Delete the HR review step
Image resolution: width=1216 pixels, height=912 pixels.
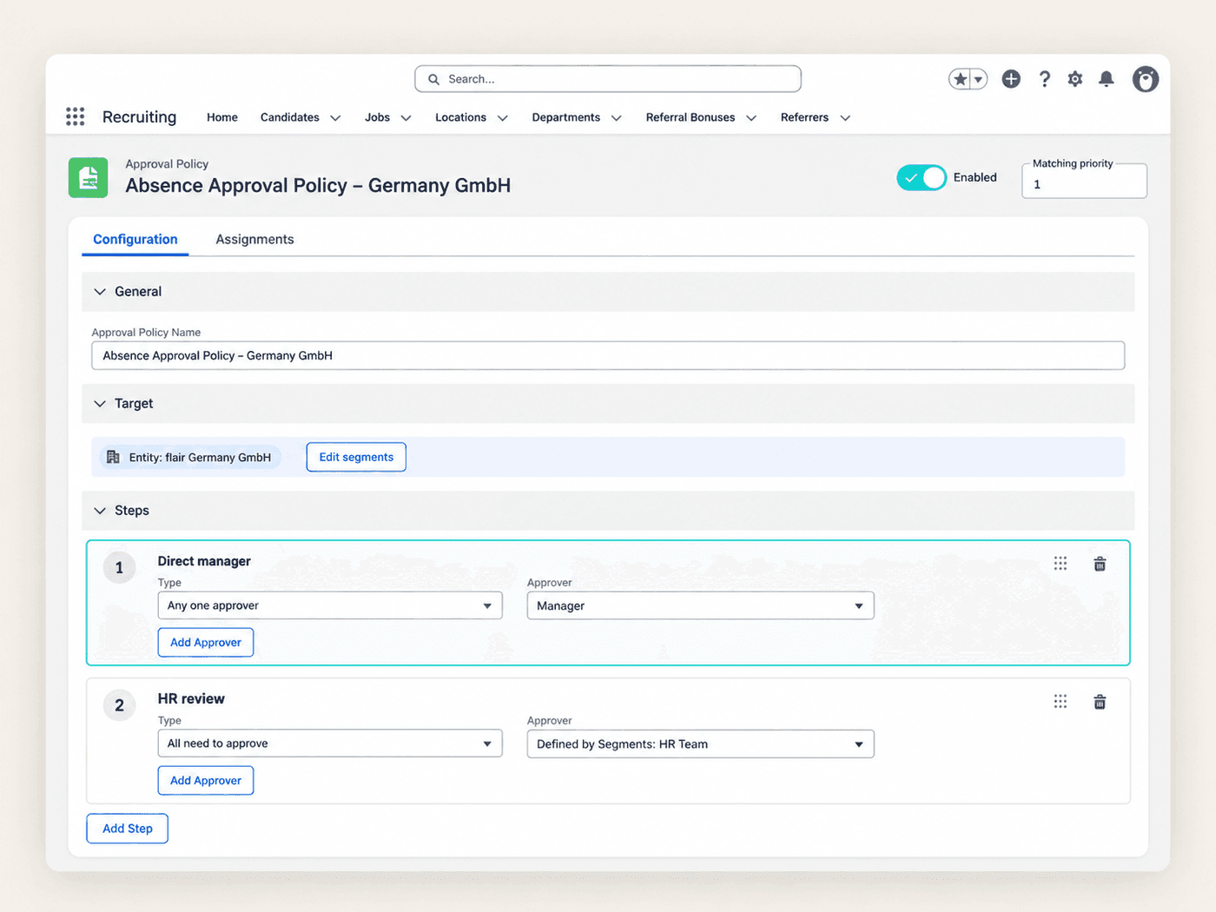click(x=1100, y=702)
